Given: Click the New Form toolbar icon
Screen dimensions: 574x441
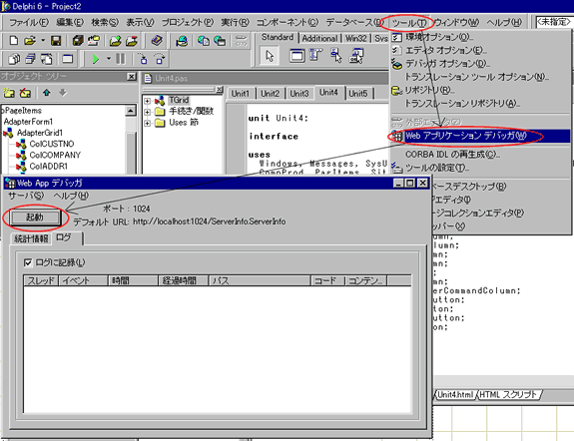Looking at the screenshot, I should [67, 59].
